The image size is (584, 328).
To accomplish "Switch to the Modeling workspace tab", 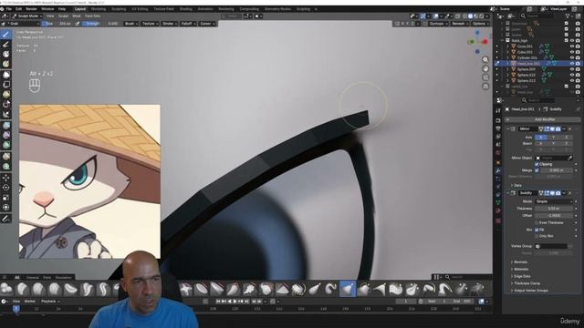I will point(99,9).
